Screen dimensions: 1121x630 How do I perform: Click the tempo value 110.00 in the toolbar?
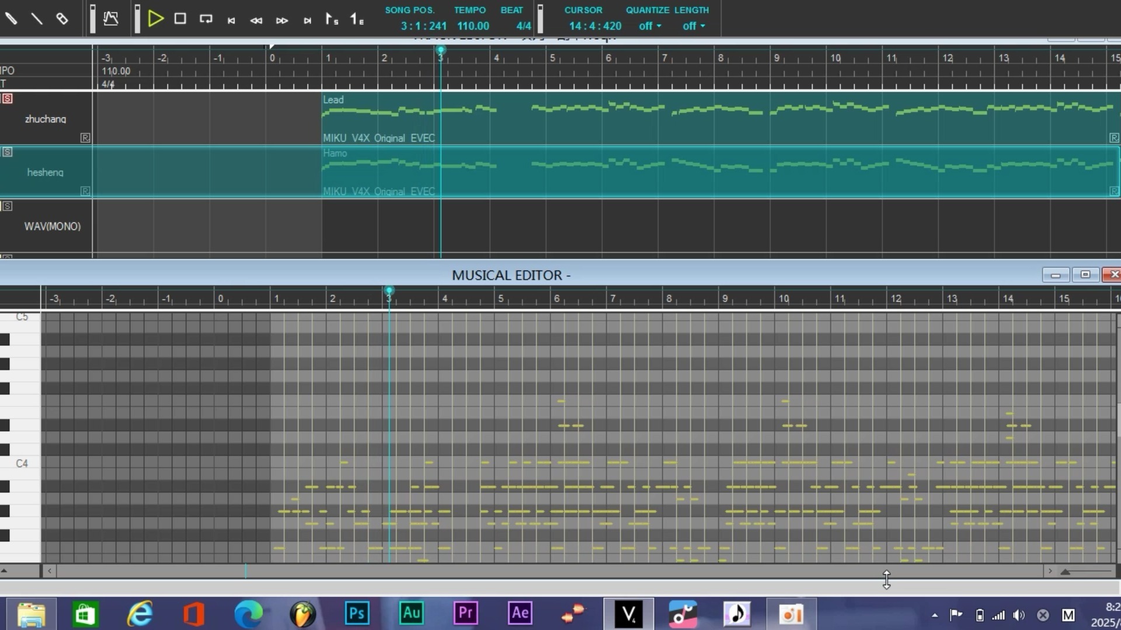(x=473, y=26)
